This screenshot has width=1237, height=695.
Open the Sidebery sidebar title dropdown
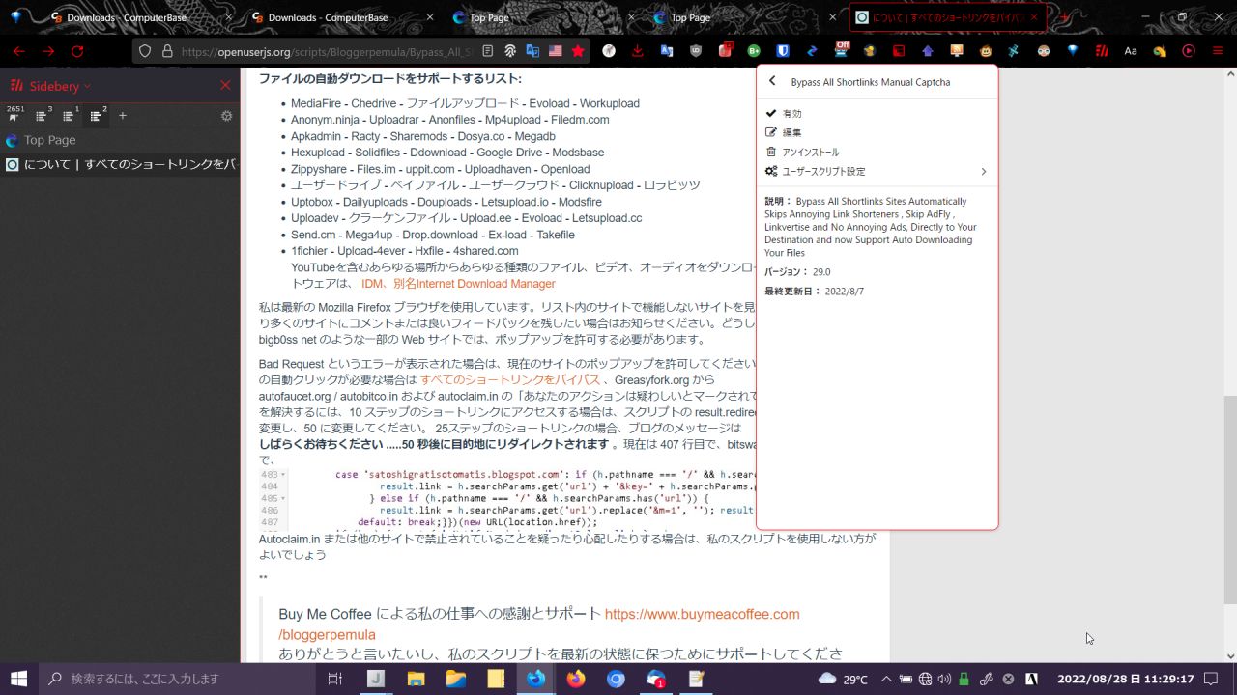coord(59,86)
